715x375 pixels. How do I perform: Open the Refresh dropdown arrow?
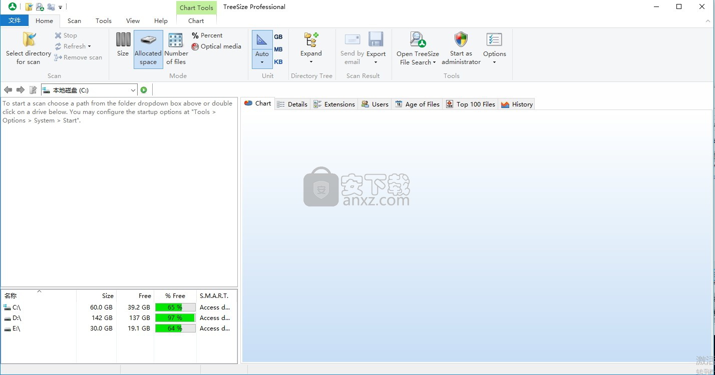click(x=90, y=46)
